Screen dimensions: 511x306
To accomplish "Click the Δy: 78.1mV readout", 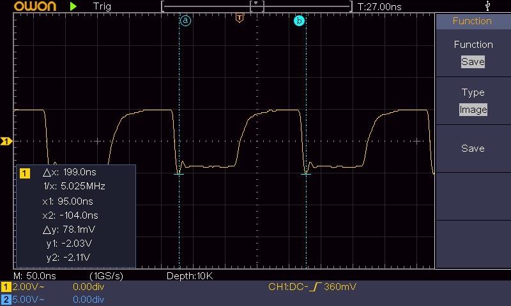I will pyautogui.click(x=69, y=229).
